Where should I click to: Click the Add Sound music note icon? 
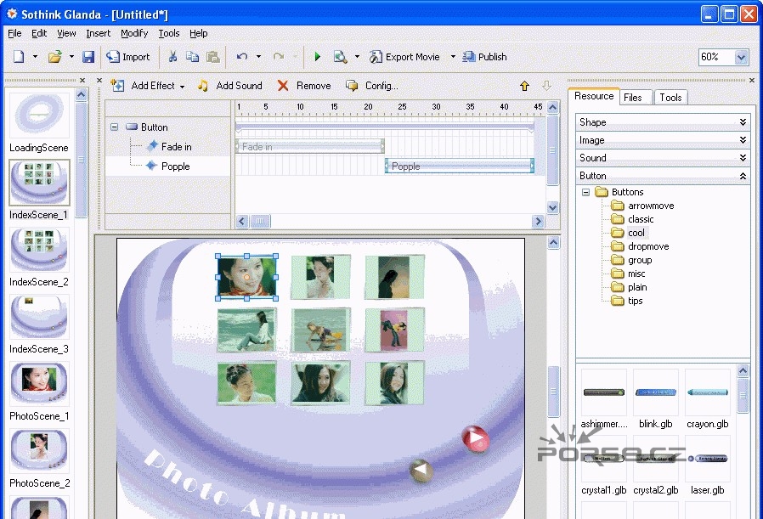[x=203, y=86]
